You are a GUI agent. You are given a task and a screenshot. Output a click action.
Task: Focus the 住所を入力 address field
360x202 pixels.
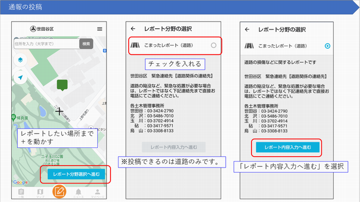click(x=47, y=44)
